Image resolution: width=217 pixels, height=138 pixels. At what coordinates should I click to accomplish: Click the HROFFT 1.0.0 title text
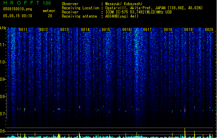point(27,3)
